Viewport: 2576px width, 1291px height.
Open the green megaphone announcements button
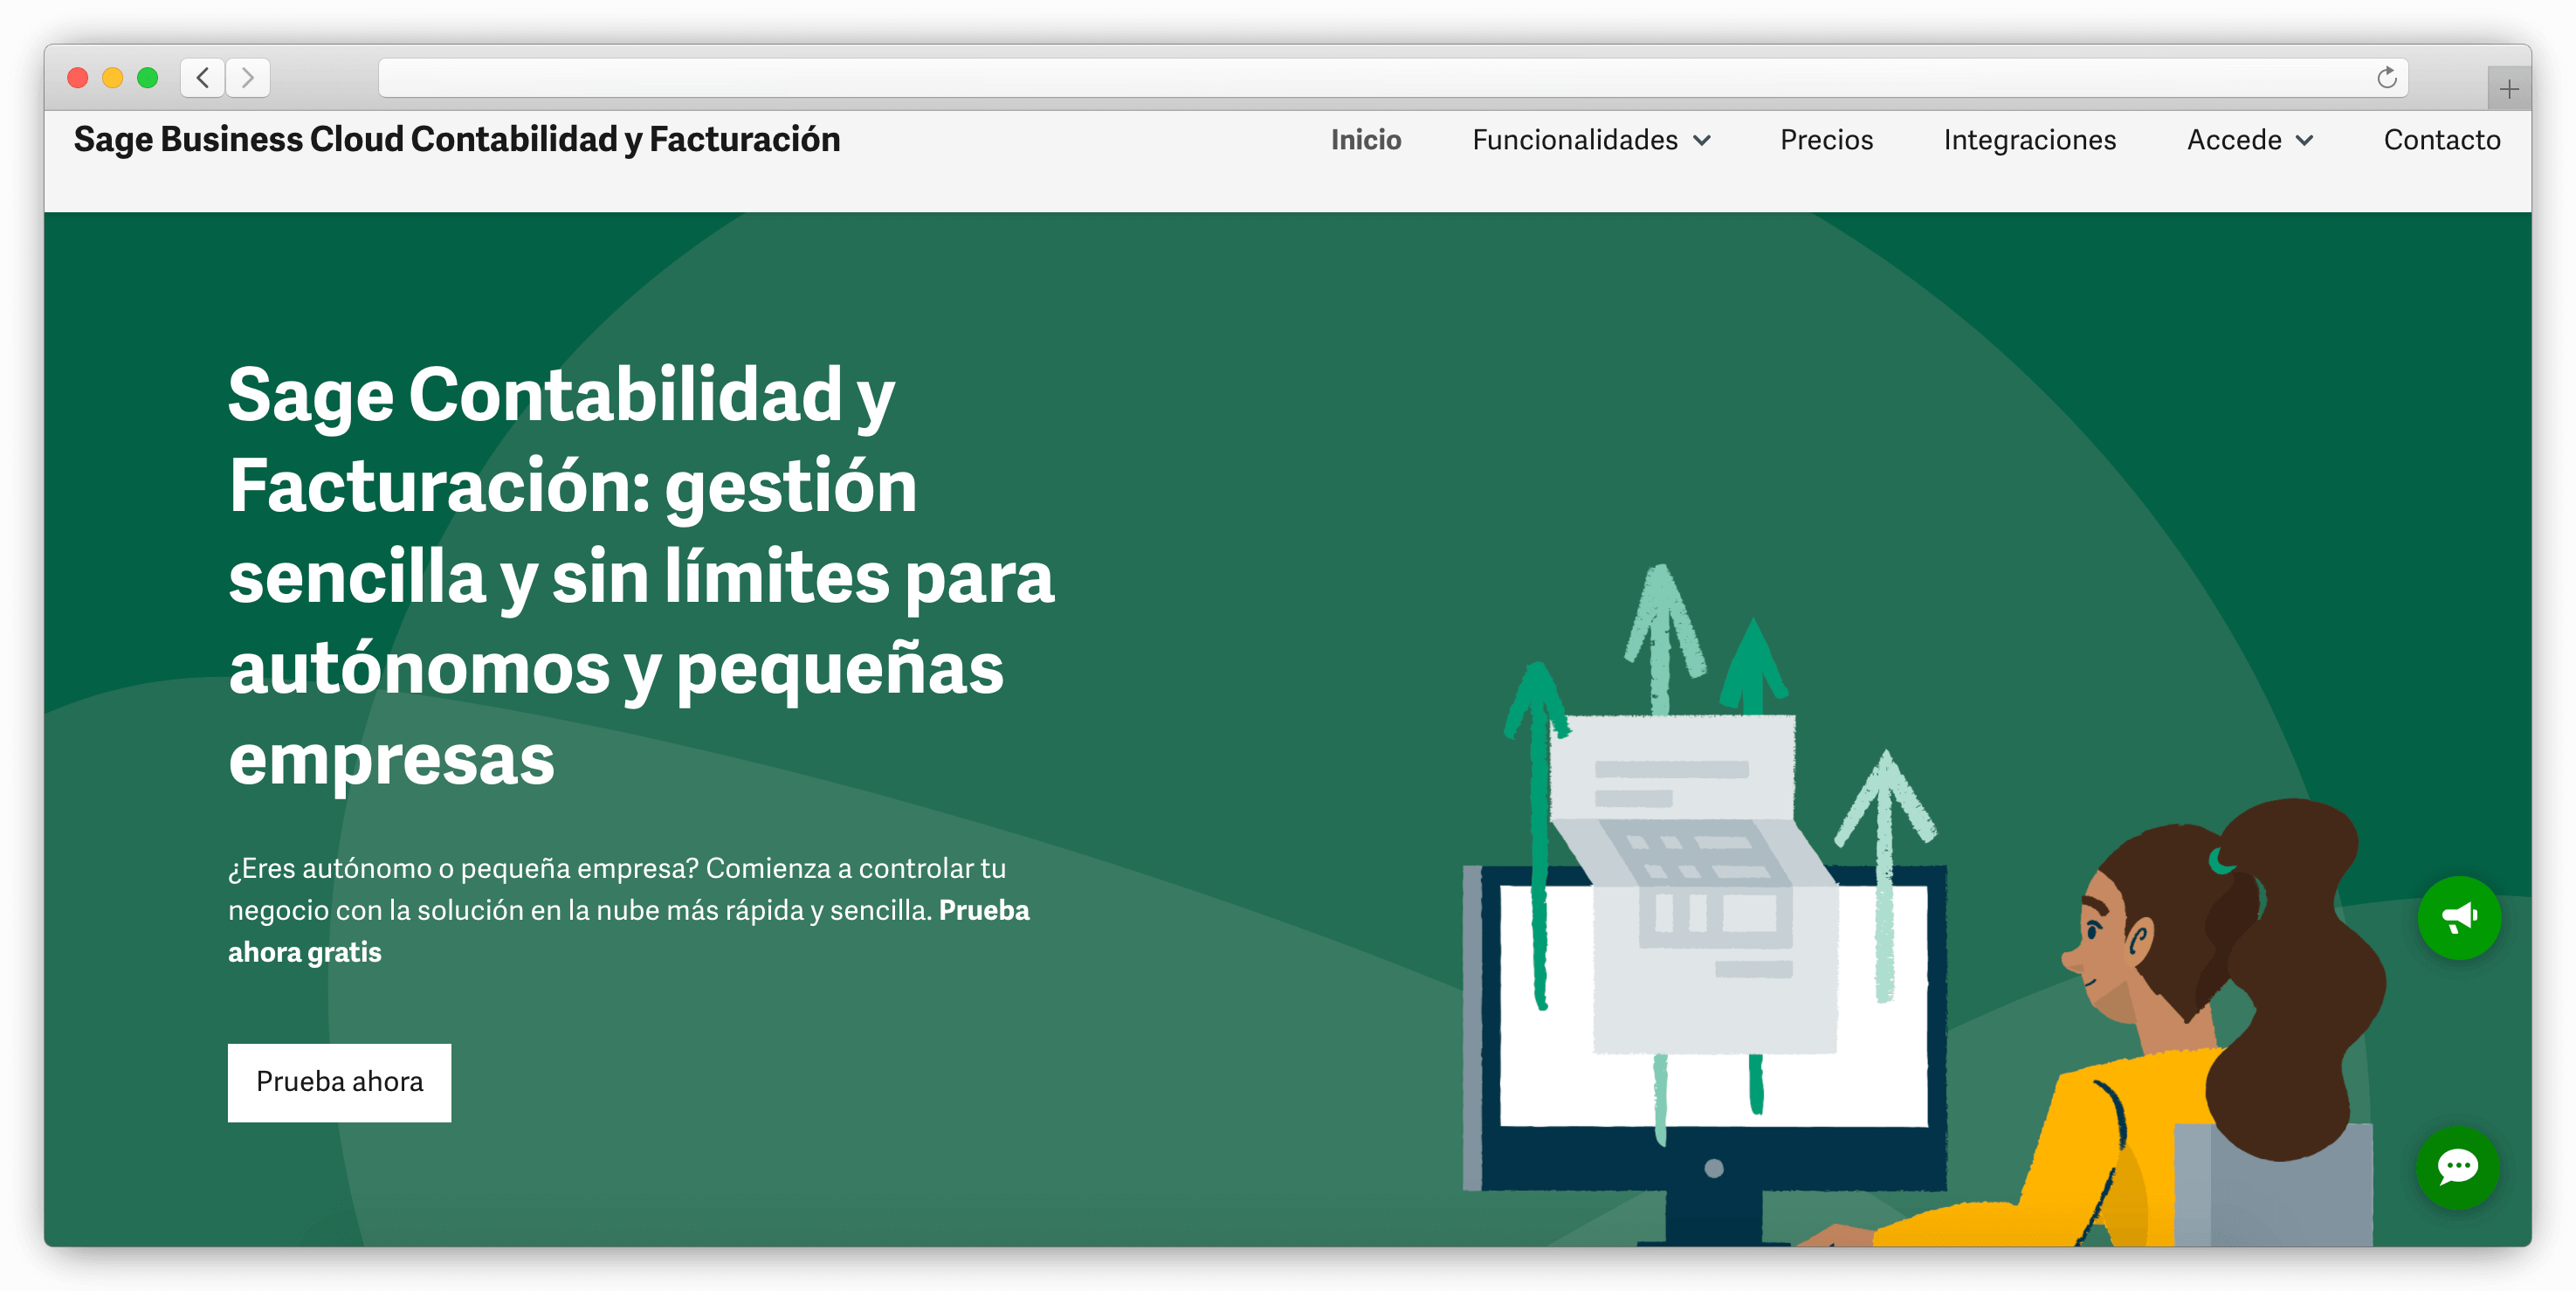pyautogui.click(x=2458, y=917)
